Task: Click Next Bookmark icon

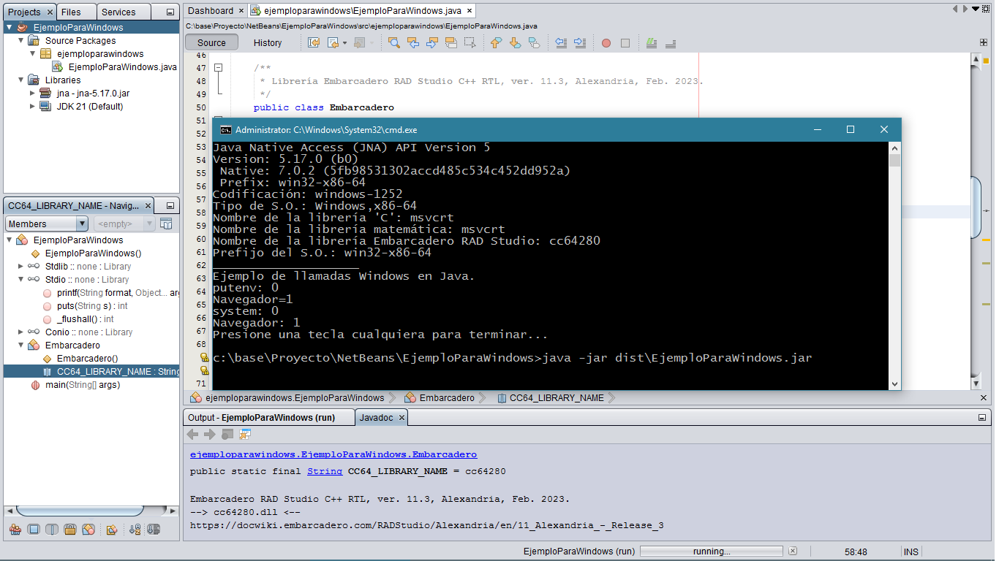Action: point(516,43)
